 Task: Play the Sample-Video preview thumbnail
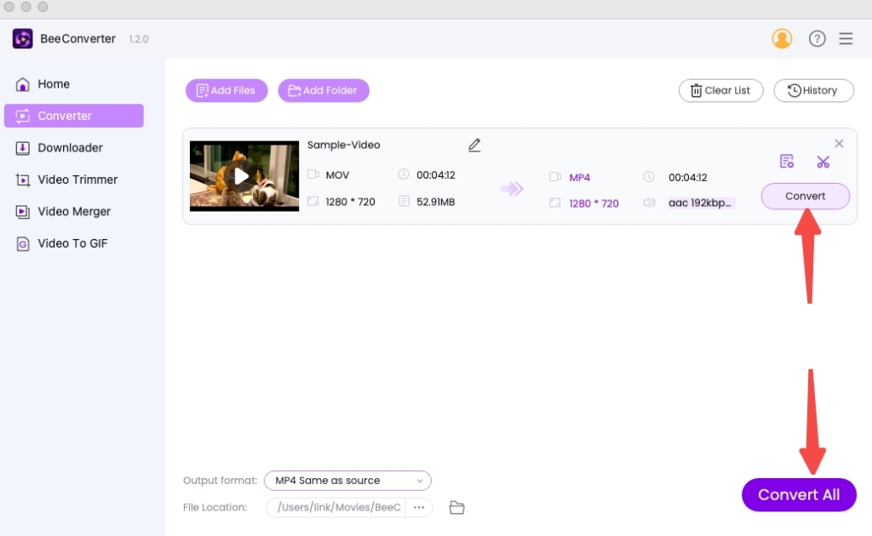244,175
